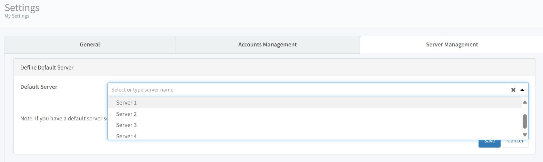
Task: Click the dropdown list scroll-up arrow
Action: (525, 102)
